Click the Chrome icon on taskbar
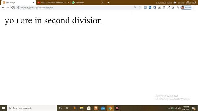This screenshot has width=198, height=111. pyautogui.click(x=110, y=108)
